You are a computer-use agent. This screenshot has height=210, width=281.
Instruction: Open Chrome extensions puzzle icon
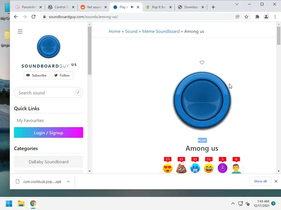pyautogui.click(x=257, y=17)
